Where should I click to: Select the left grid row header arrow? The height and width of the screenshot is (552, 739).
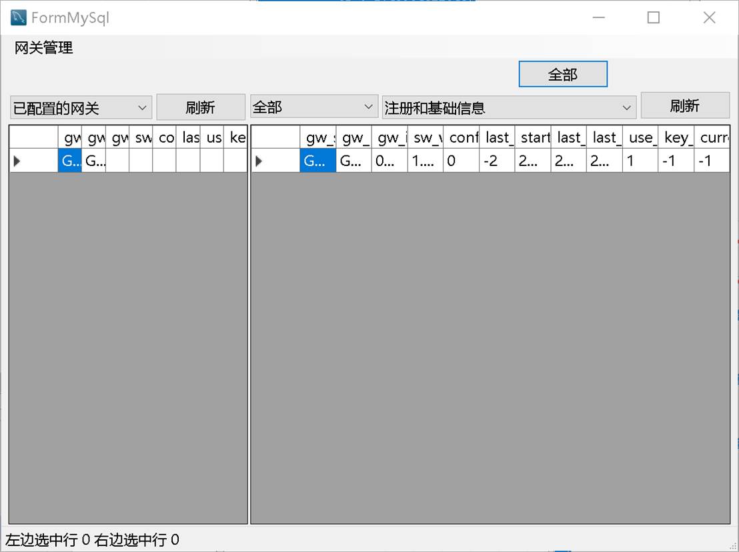pyautogui.click(x=33, y=161)
